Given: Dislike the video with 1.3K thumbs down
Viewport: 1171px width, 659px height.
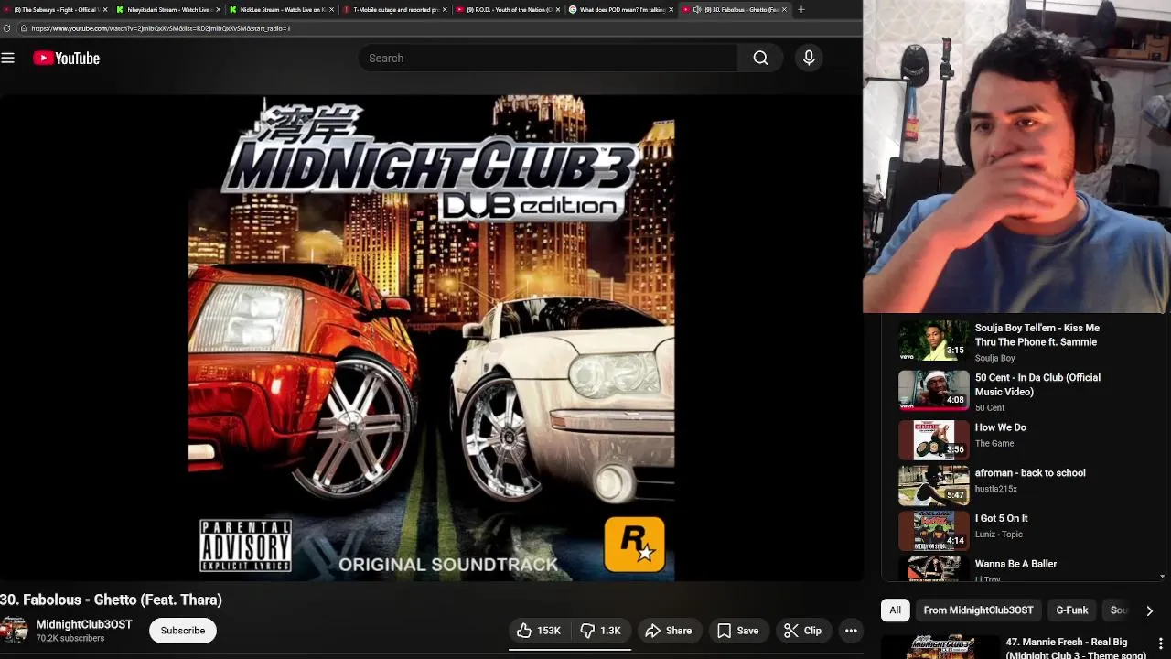Looking at the screenshot, I should coord(600,631).
